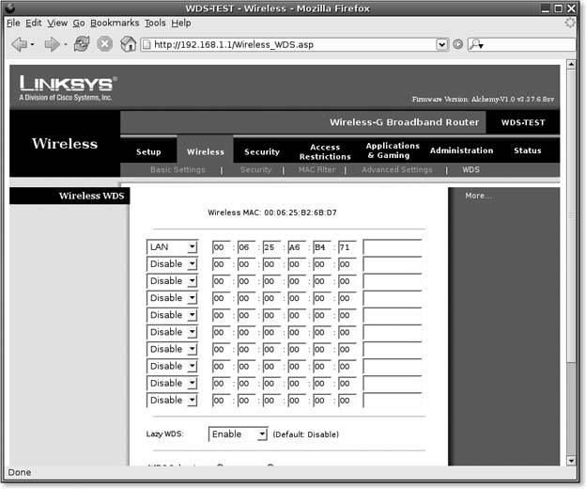Image resolution: width=586 pixels, height=489 pixels.
Task: Open the Lazy WDS Enable dropdown
Action: (x=239, y=434)
